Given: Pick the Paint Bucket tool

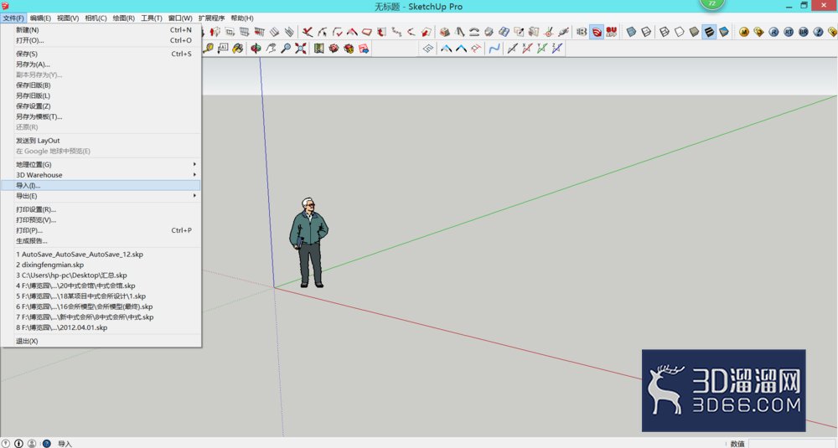Looking at the screenshot, I should click(x=238, y=48).
